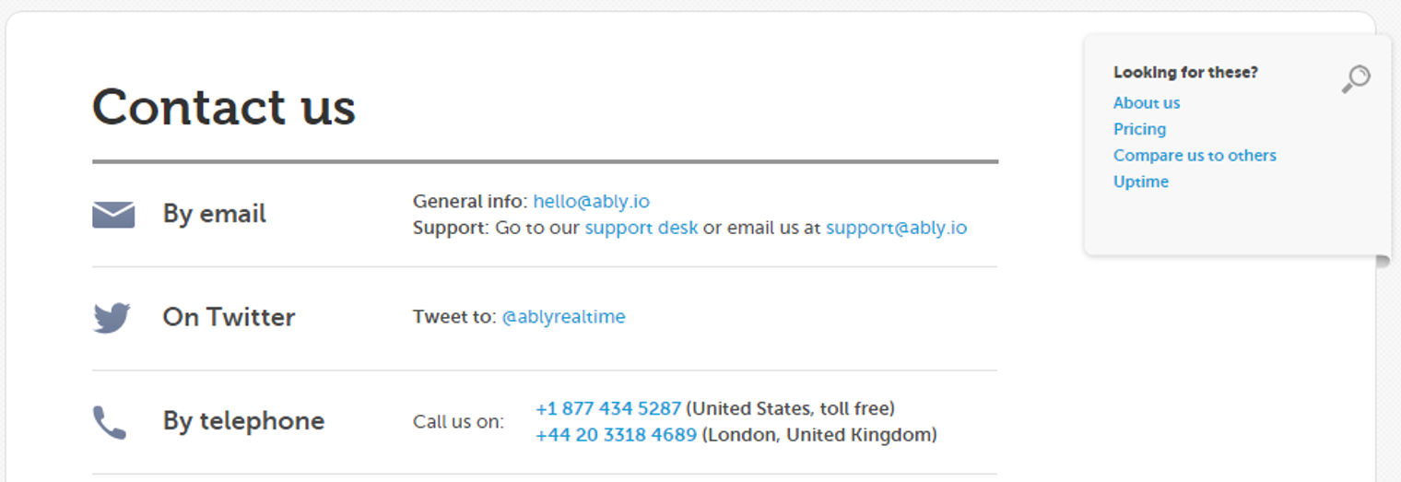
Task: Open the support desk link
Action: coord(641,227)
